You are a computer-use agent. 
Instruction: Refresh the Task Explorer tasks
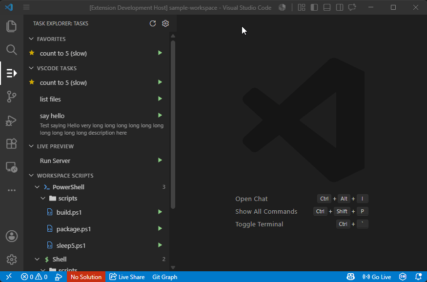[153, 23]
